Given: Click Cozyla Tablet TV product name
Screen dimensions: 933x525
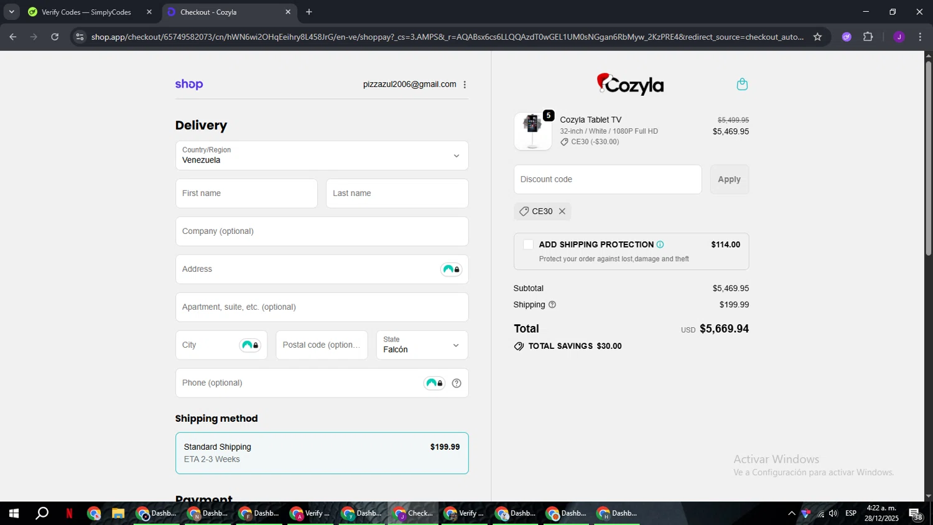Looking at the screenshot, I should 590,119.
